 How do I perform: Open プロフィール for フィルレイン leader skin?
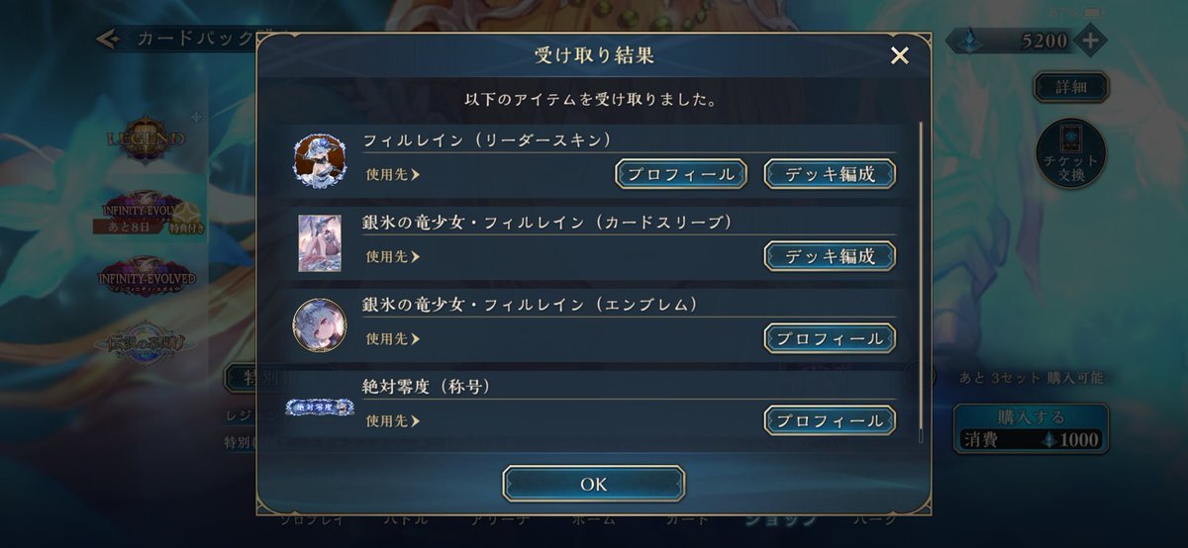point(680,174)
